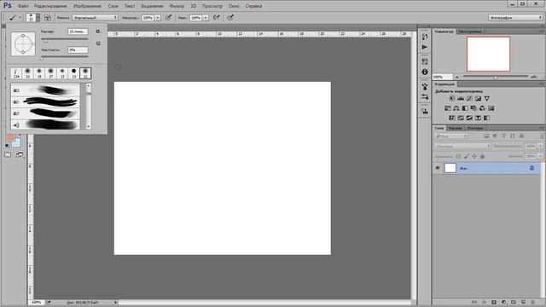
Task: Open the Слои menu
Action: [x=113, y=6]
